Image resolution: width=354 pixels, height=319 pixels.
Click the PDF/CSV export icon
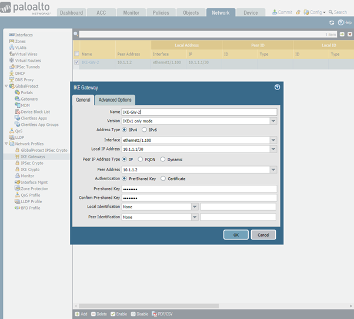[x=155, y=314]
